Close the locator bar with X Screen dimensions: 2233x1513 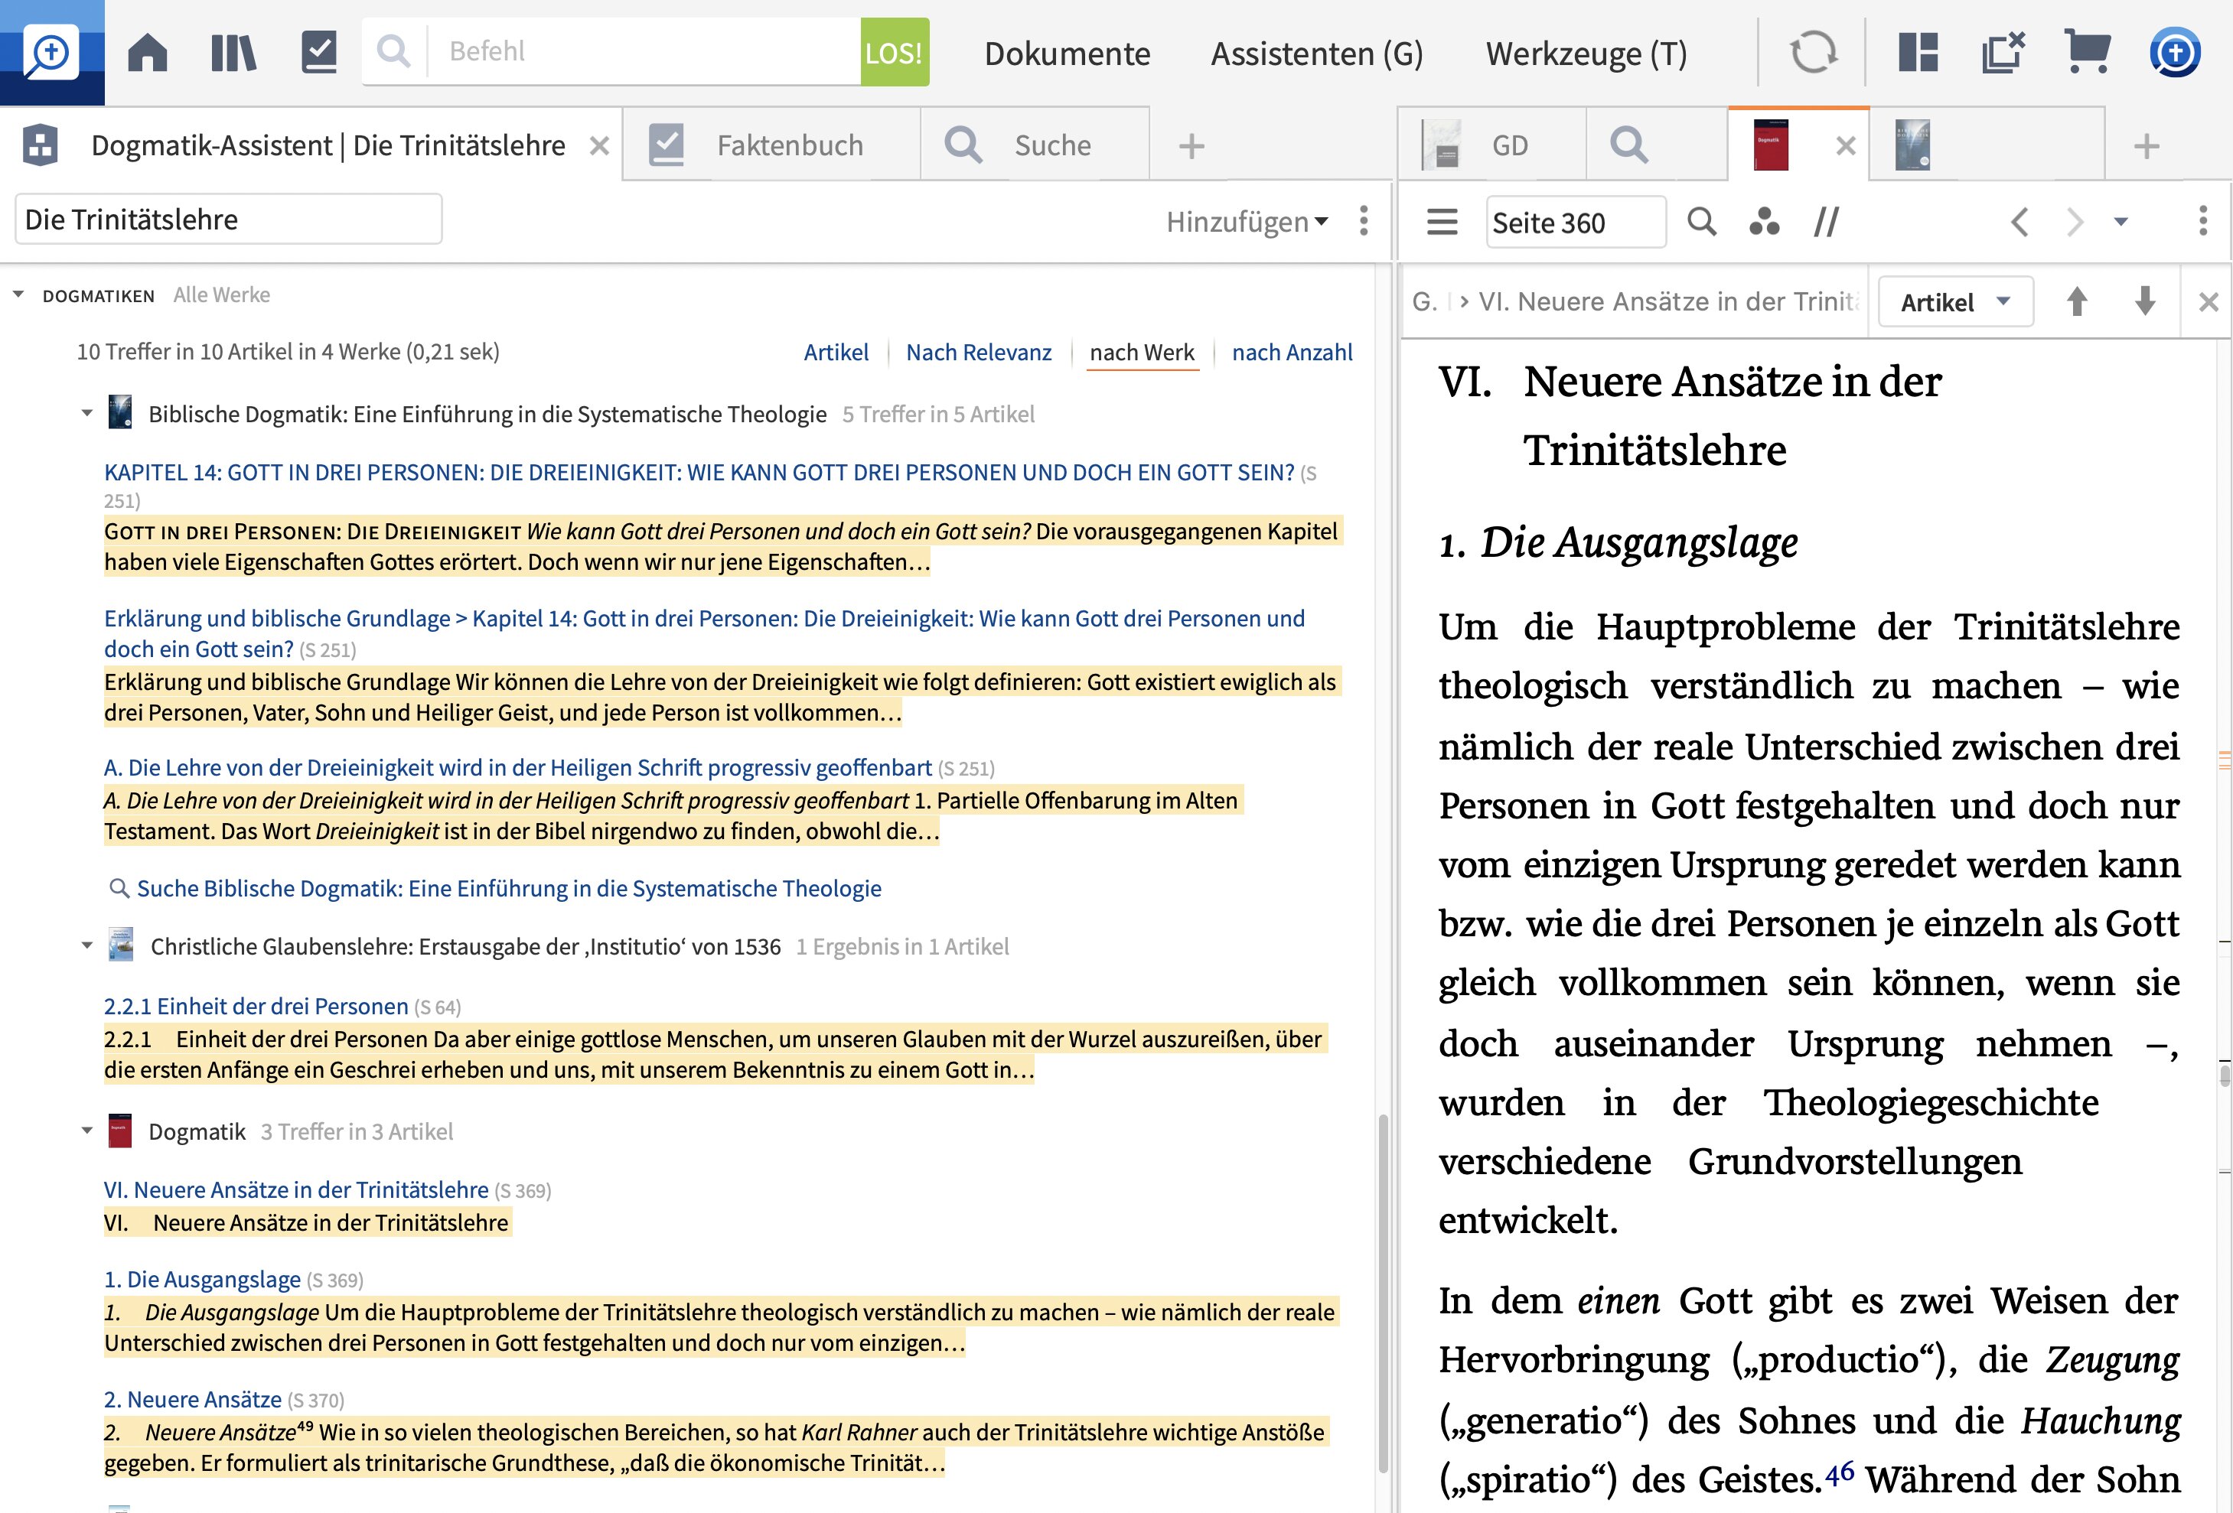[x=2208, y=301]
